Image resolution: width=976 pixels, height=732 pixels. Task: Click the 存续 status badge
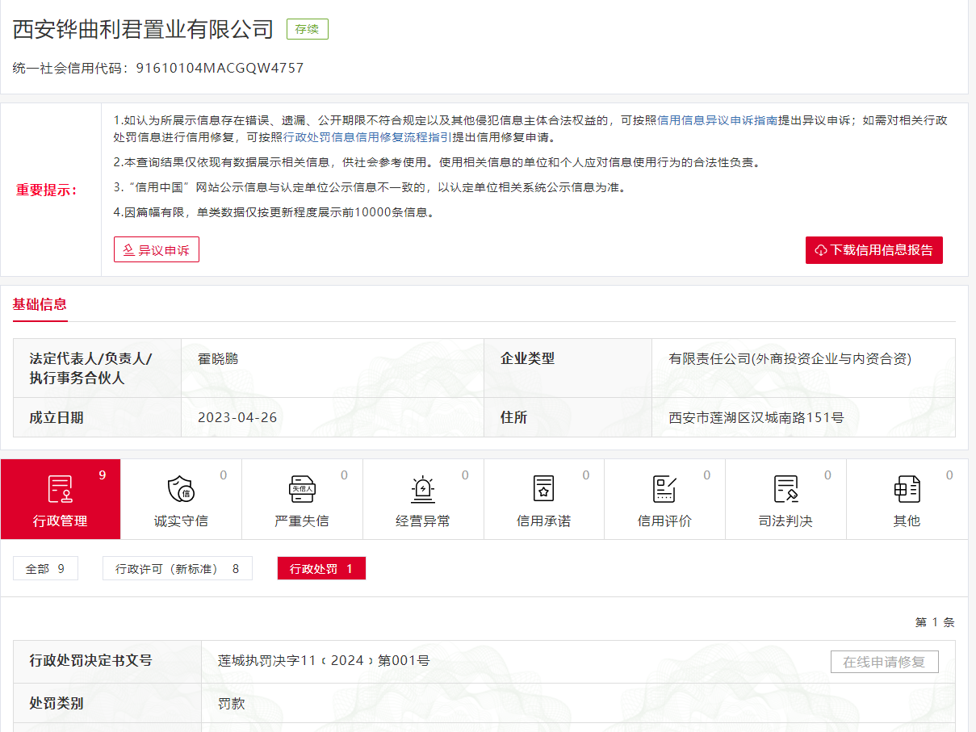(x=307, y=29)
